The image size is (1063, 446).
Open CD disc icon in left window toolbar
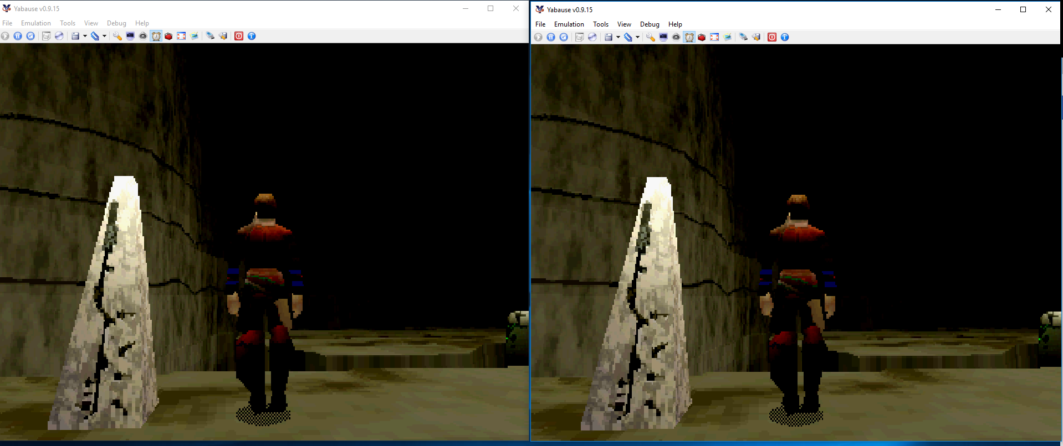pos(59,36)
